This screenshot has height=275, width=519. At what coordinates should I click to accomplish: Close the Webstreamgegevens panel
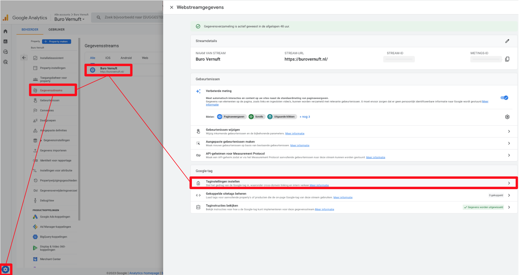171,7
